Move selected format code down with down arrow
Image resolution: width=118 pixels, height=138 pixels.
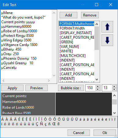[x=107, y=40]
